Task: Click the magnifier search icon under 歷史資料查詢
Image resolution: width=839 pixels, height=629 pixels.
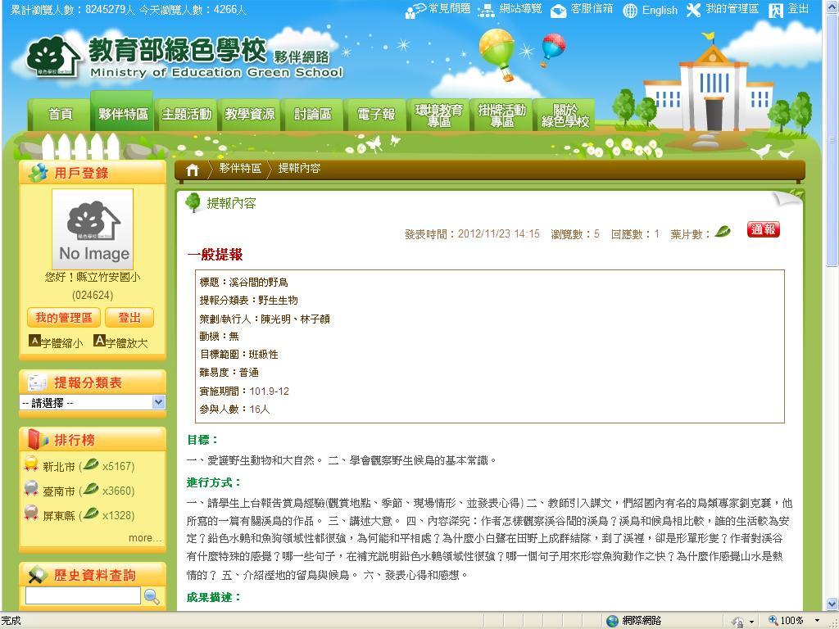Action: 152,597
